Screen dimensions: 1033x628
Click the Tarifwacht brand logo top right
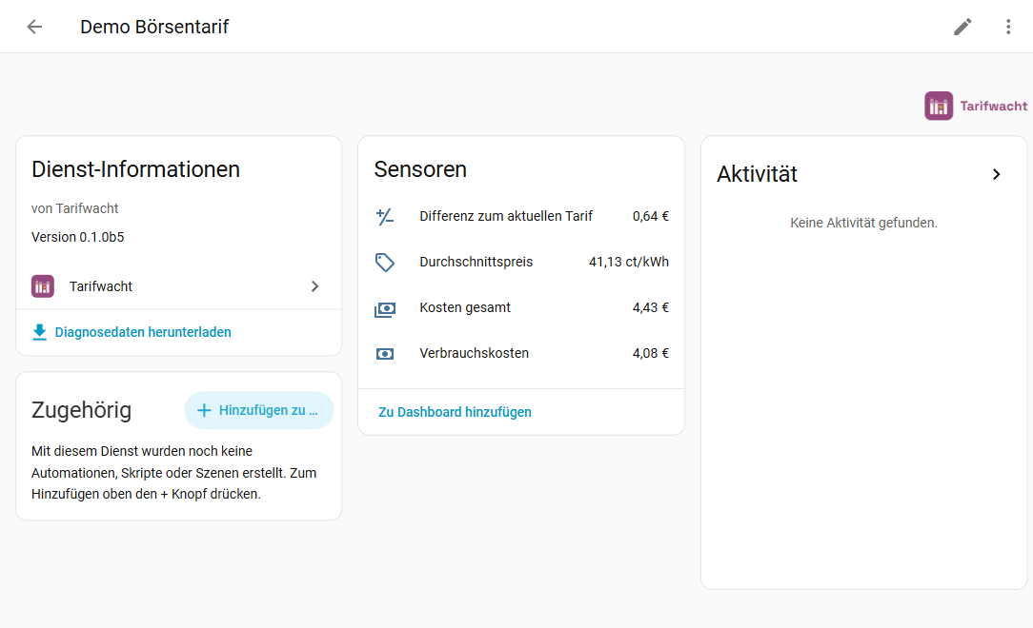pyautogui.click(x=976, y=106)
